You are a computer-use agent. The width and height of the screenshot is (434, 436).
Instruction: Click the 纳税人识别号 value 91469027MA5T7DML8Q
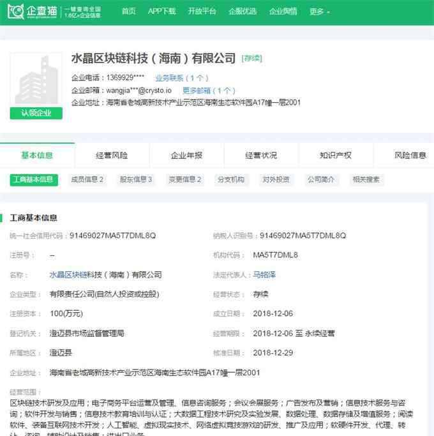(303, 236)
